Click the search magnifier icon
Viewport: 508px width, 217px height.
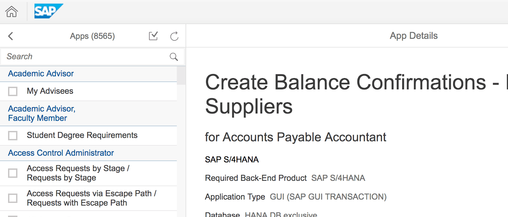coord(174,57)
